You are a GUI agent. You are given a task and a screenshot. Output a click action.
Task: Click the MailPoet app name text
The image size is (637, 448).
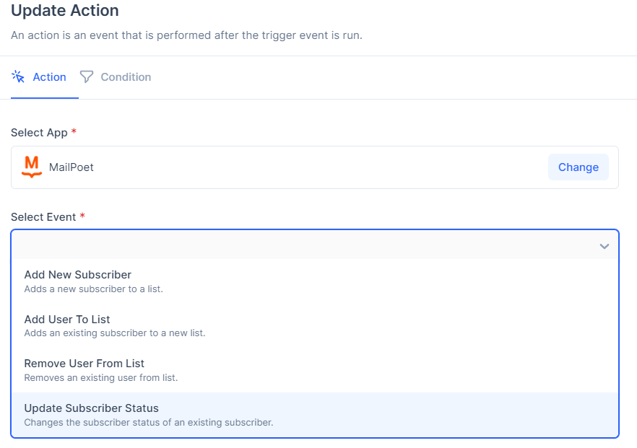[71, 167]
